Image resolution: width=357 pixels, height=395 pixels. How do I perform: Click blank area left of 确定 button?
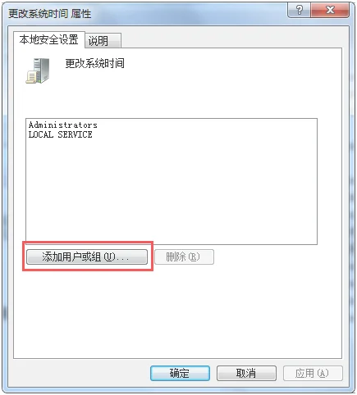80,373
